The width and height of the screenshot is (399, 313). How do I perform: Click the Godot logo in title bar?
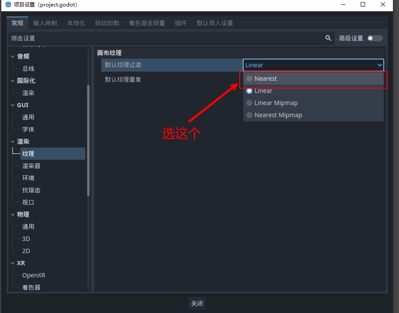pyautogui.click(x=8, y=4)
